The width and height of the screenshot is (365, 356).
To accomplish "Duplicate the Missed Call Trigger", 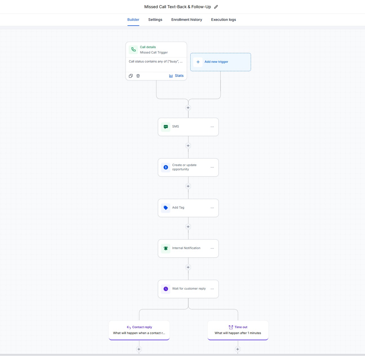I will [131, 76].
